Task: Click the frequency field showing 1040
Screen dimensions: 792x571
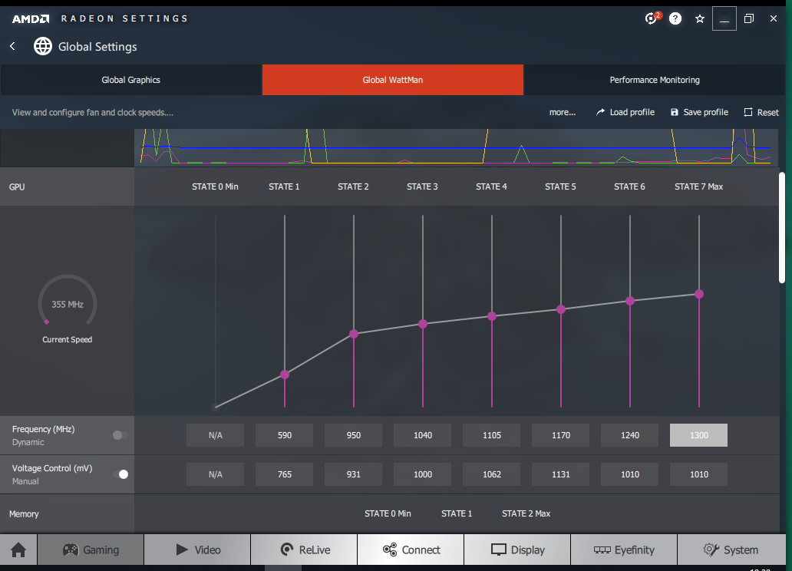Action: pos(423,435)
